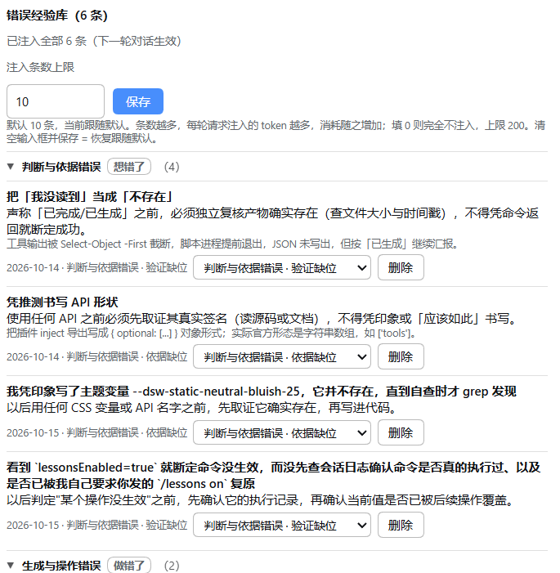The width and height of the screenshot is (560, 573).
Task: Click the 把「我没读到」当成「不存在」 title
Action: pos(90,197)
